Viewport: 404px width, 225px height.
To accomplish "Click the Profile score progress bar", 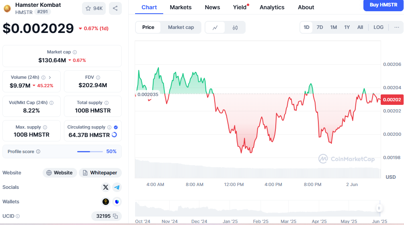I will coord(90,151).
